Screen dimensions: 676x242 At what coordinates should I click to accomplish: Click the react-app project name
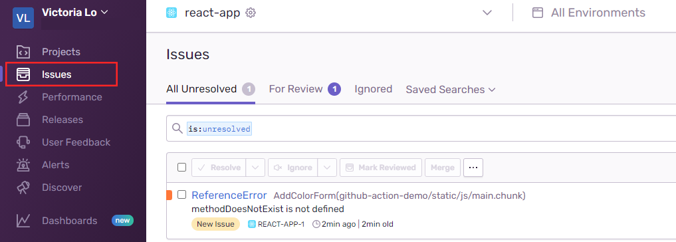(212, 13)
